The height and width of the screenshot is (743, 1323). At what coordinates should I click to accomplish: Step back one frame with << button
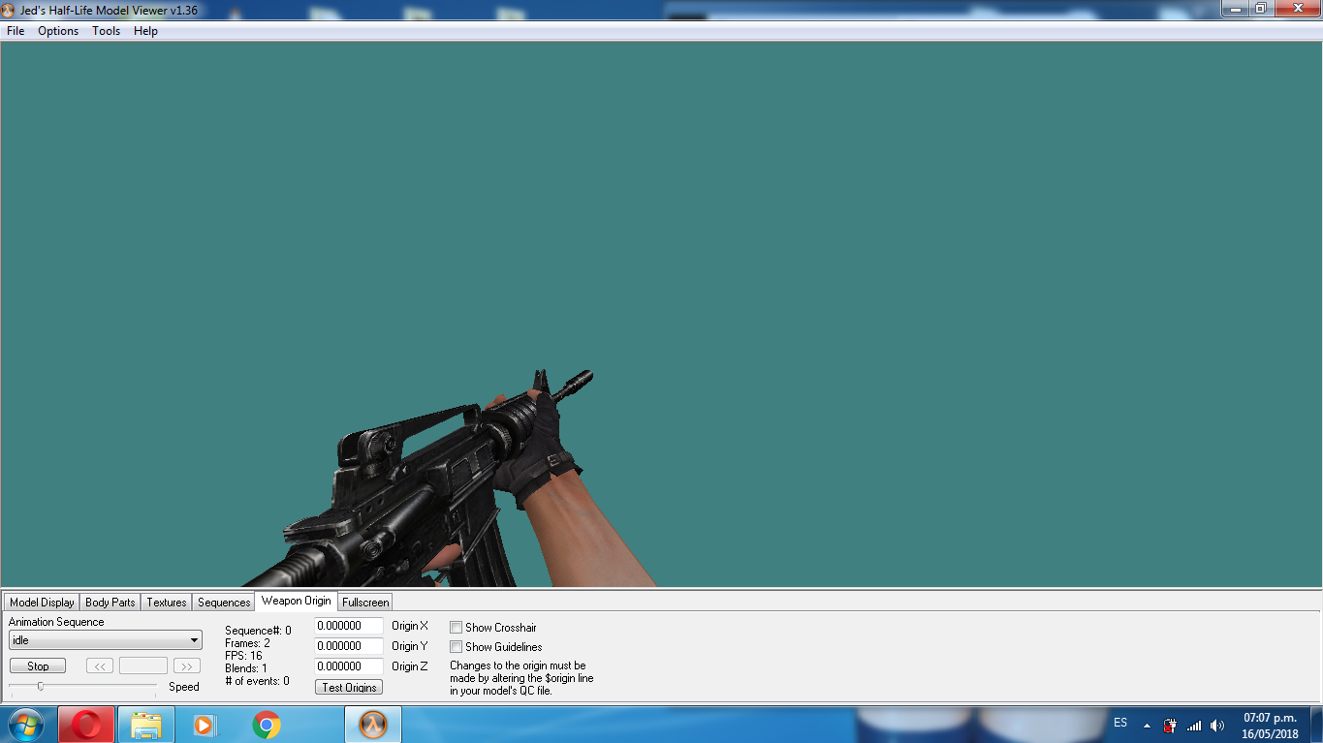[x=100, y=666]
